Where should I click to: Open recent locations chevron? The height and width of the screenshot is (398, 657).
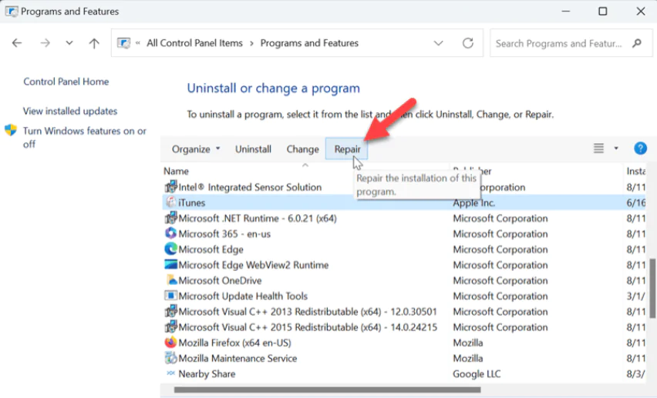coord(69,42)
